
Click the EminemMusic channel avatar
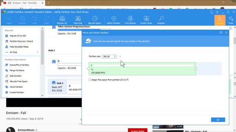tap(11, 130)
